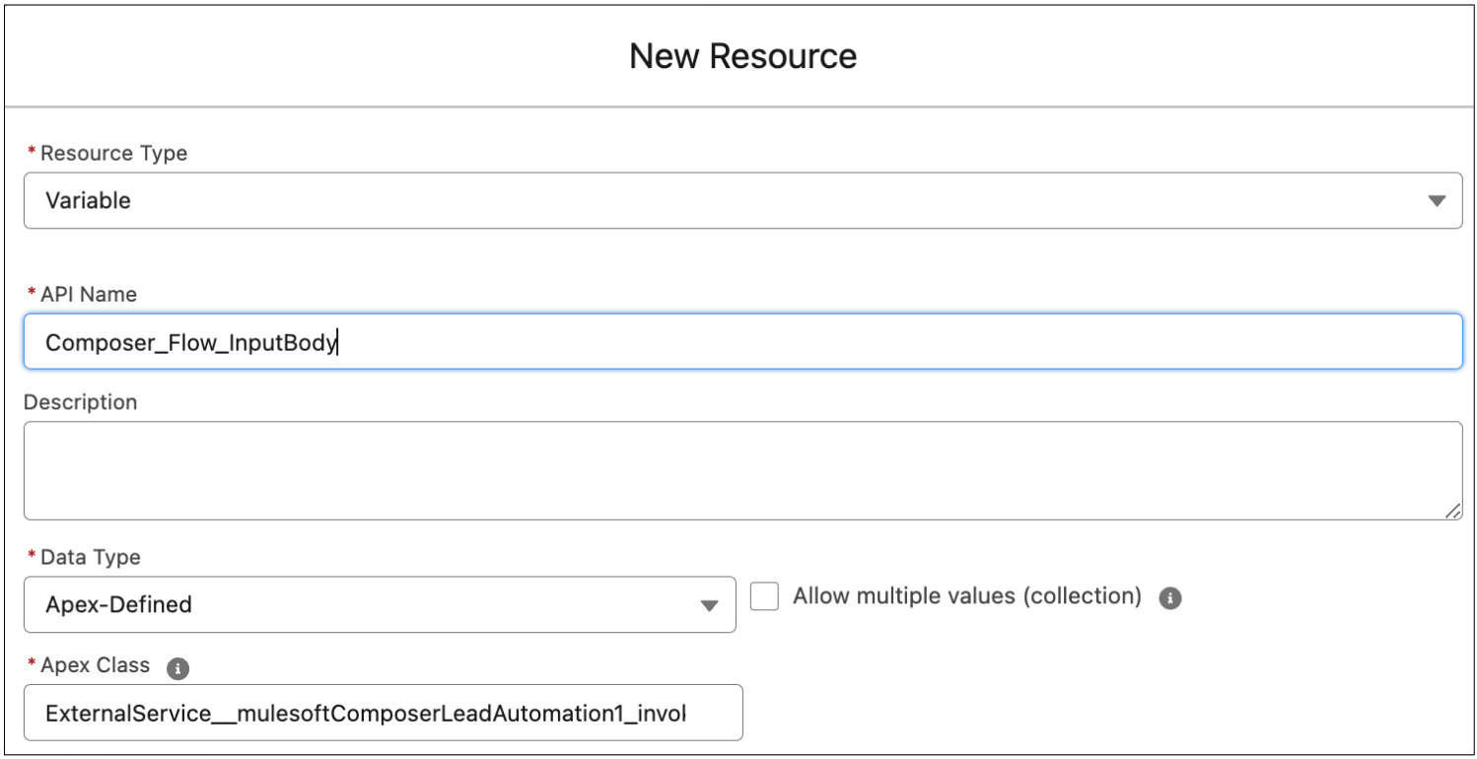Image resolution: width=1477 pixels, height=759 pixels.
Task: Click info icon next to Apex Class label
Action: click(x=178, y=668)
